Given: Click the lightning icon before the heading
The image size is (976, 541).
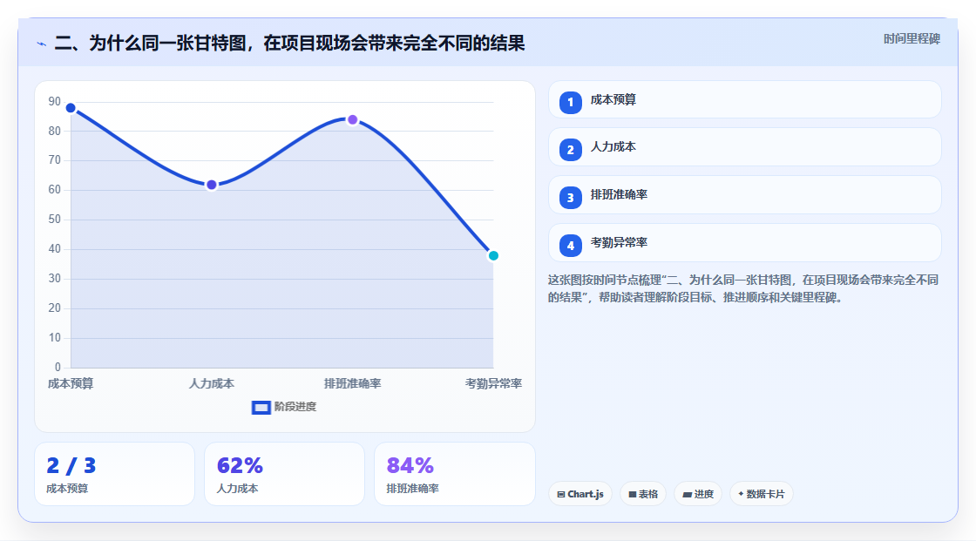Looking at the screenshot, I should [41, 44].
